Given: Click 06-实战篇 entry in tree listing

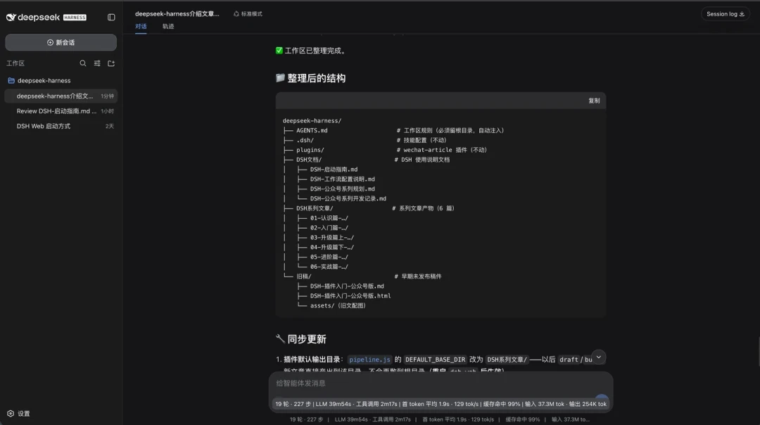Looking at the screenshot, I should 329,267.
